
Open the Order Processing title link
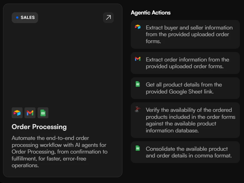(39, 127)
